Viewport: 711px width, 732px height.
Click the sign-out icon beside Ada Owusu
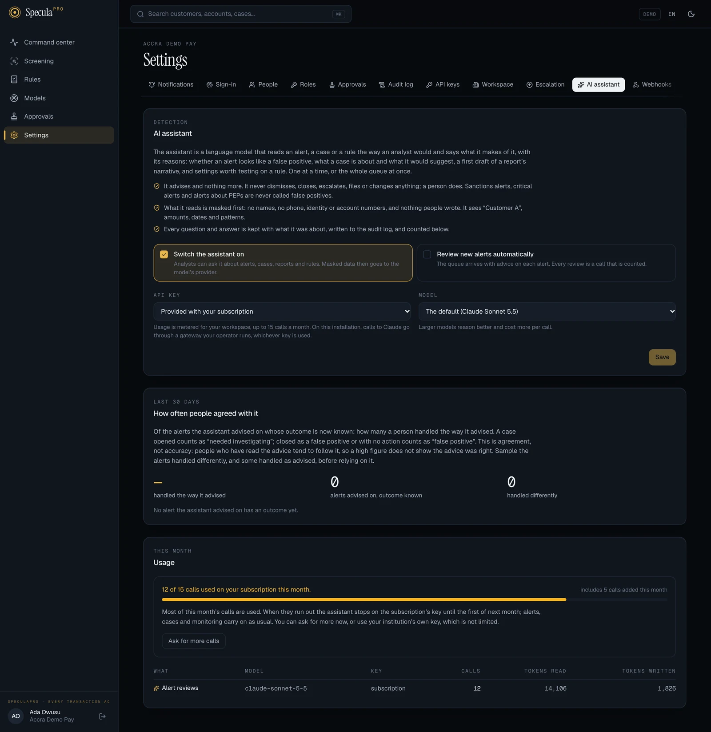click(x=102, y=716)
